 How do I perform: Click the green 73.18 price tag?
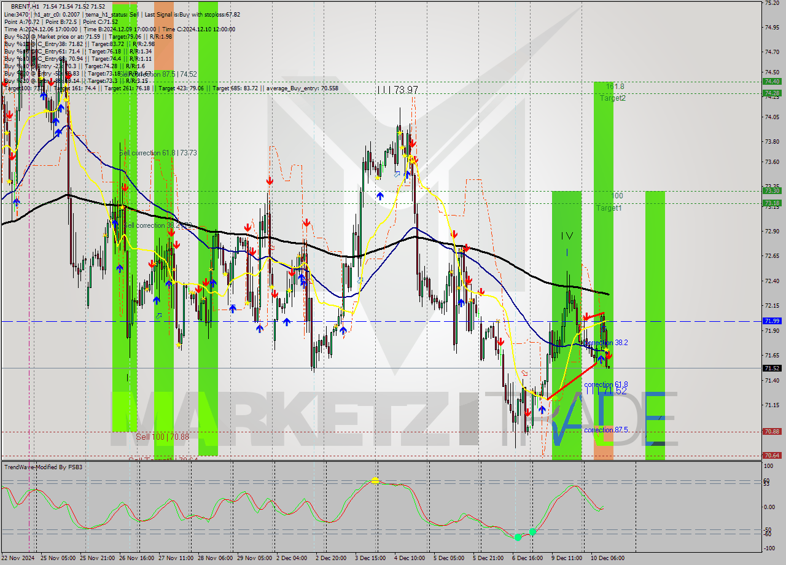click(x=772, y=203)
